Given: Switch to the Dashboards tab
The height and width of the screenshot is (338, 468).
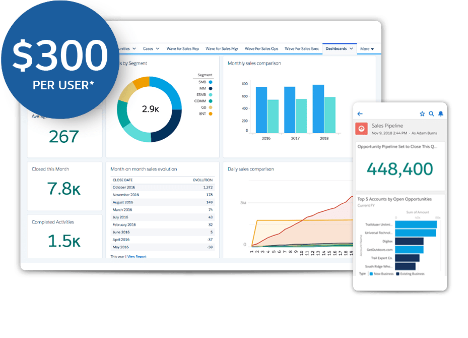Looking at the screenshot, I should point(337,48).
